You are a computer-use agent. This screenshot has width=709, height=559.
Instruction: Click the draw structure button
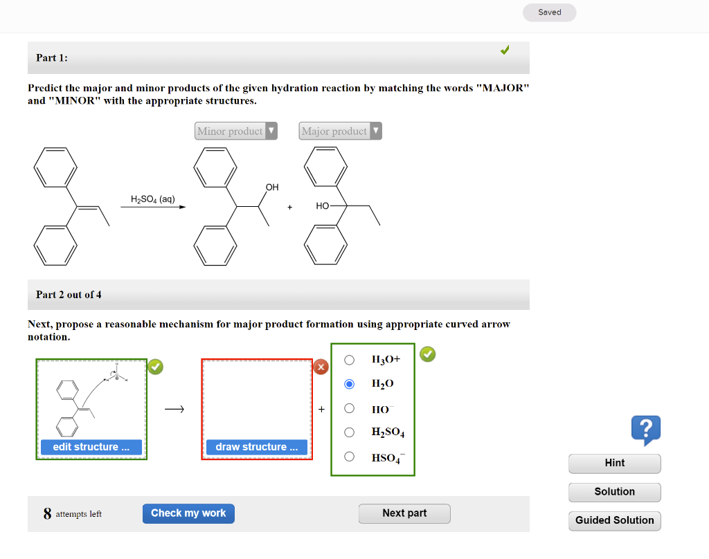(x=256, y=447)
